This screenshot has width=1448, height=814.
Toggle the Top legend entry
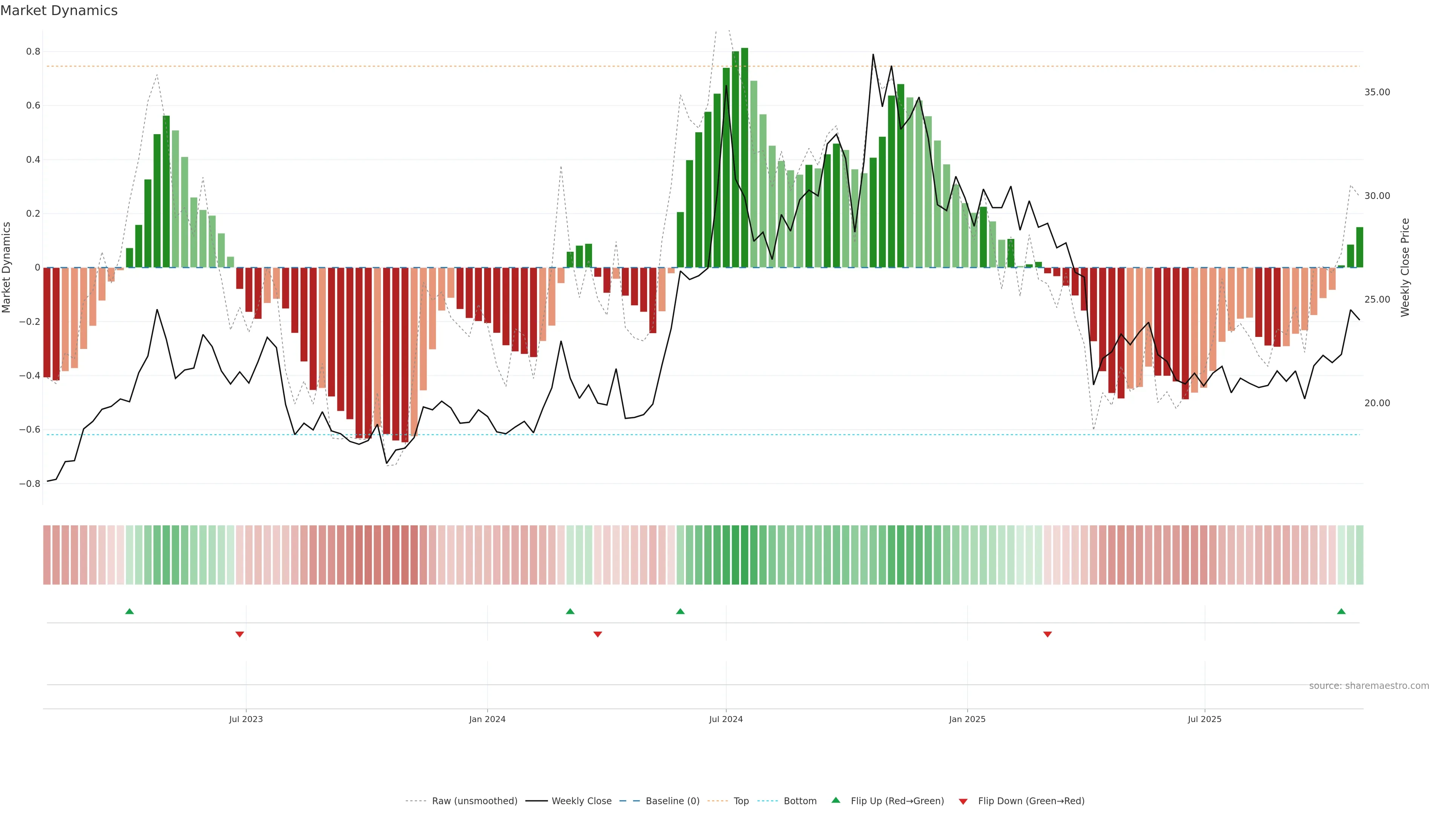[x=741, y=801]
